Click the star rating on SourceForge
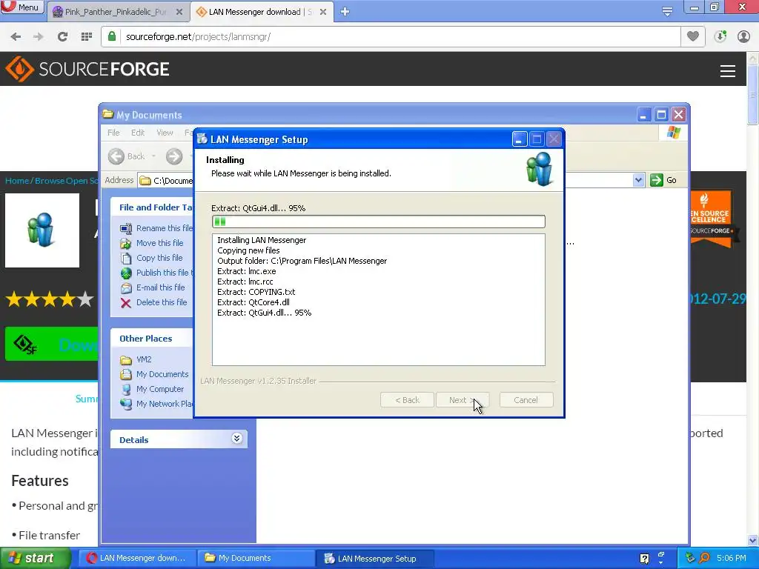Image resolution: width=759 pixels, height=569 pixels. (x=50, y=299)
